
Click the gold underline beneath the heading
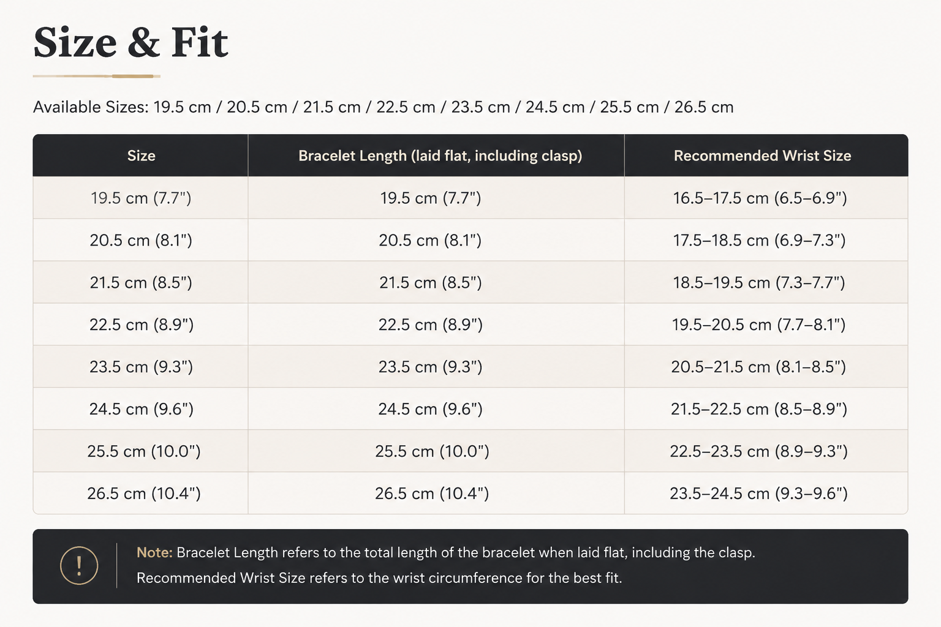[96, 76]
